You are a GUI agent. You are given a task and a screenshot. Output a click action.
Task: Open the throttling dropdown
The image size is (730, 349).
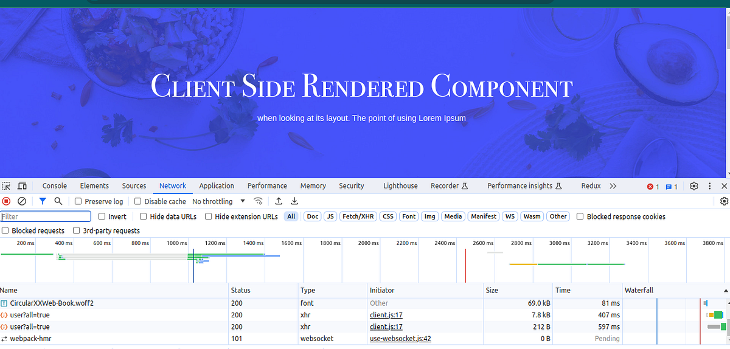[218, 201]
